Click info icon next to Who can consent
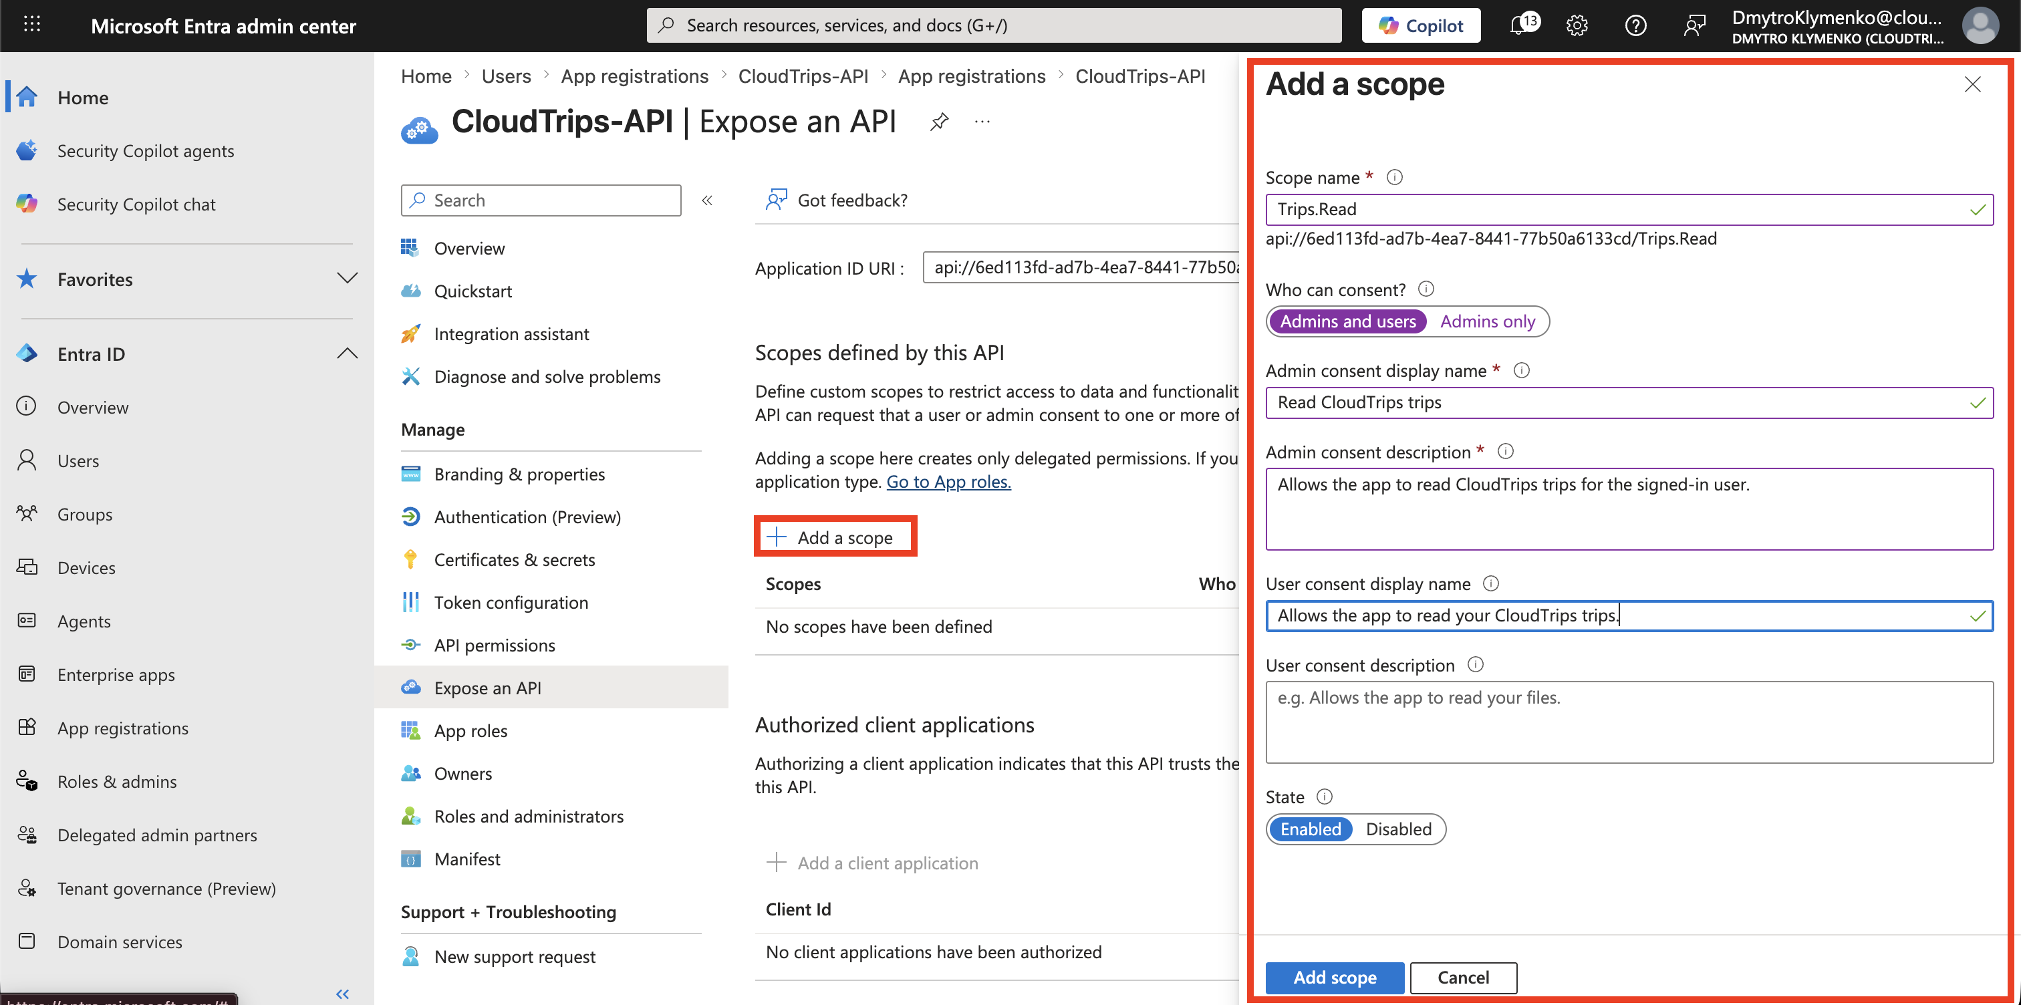The height and width of the screenshot is (1005, 2021). pyautogui.click(x=1426, y=289)
